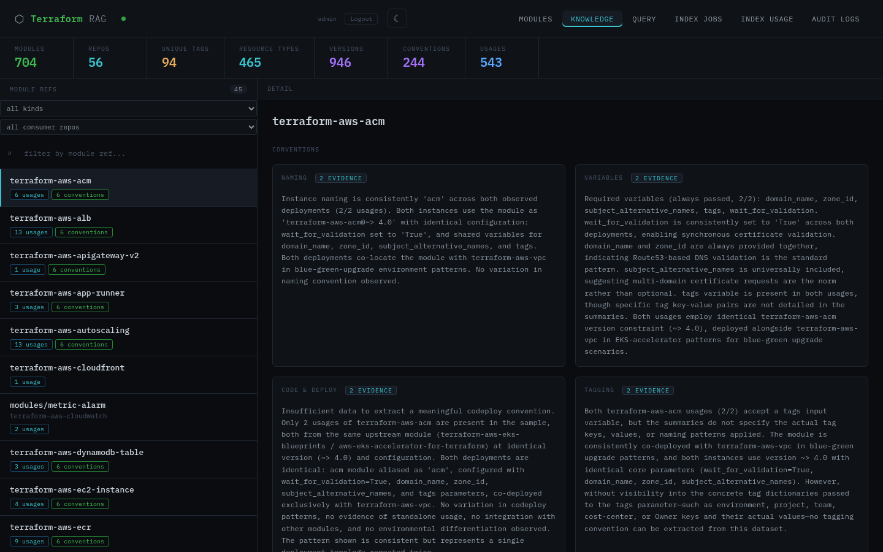Click the Logout button
The height and width of the screenshot is (552, 883).
361,19
